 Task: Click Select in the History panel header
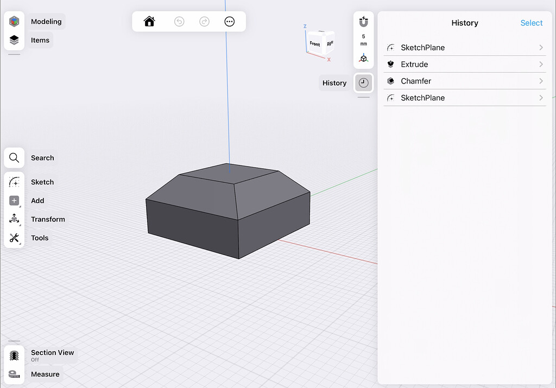coord(532,23)
